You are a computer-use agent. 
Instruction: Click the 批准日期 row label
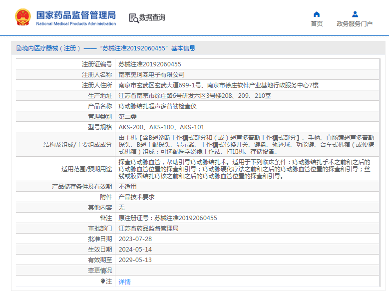100,239
